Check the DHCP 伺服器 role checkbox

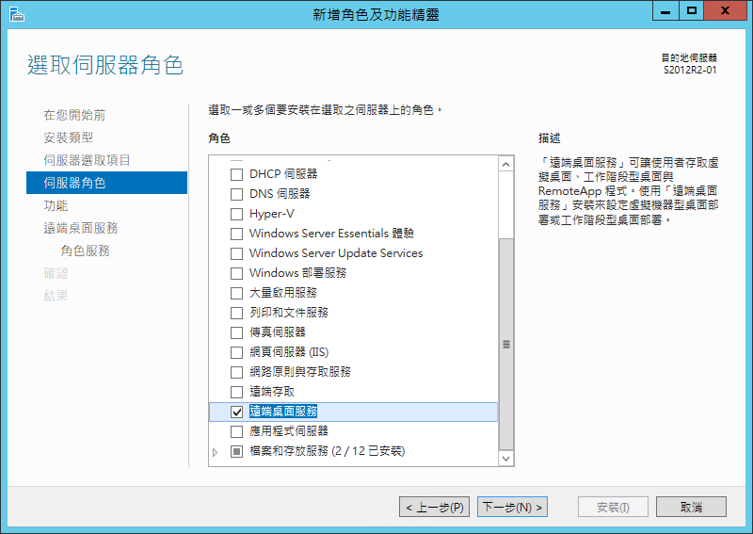point(236,174)
